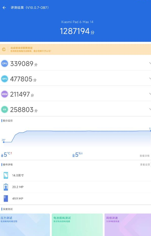Expand the GPU 477805 score row

coord(75,79)
